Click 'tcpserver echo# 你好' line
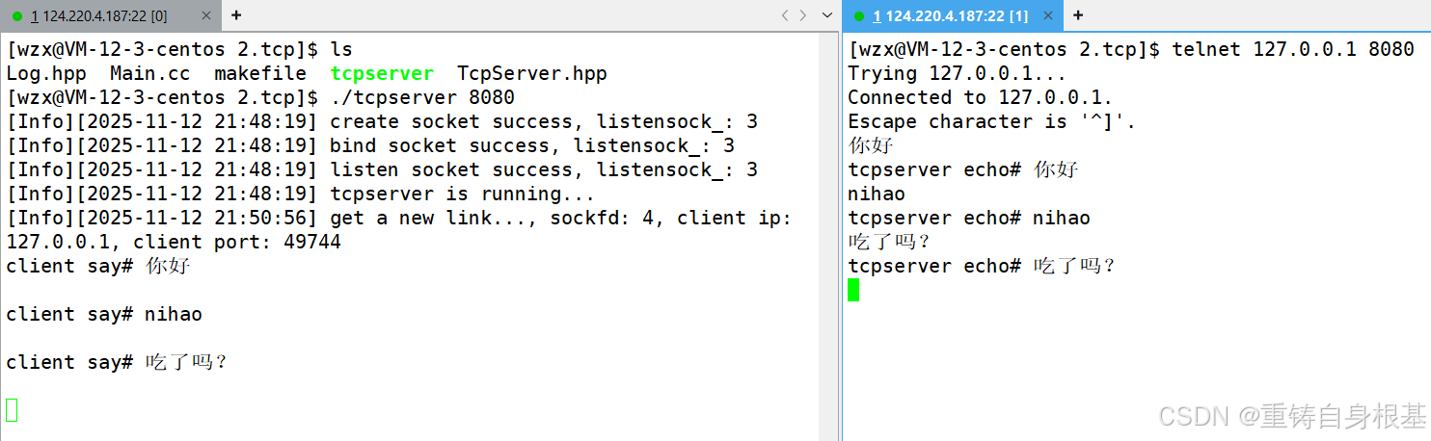Image resolution: width=1431 pixels, height=441 pixels. tap(963, 169)
